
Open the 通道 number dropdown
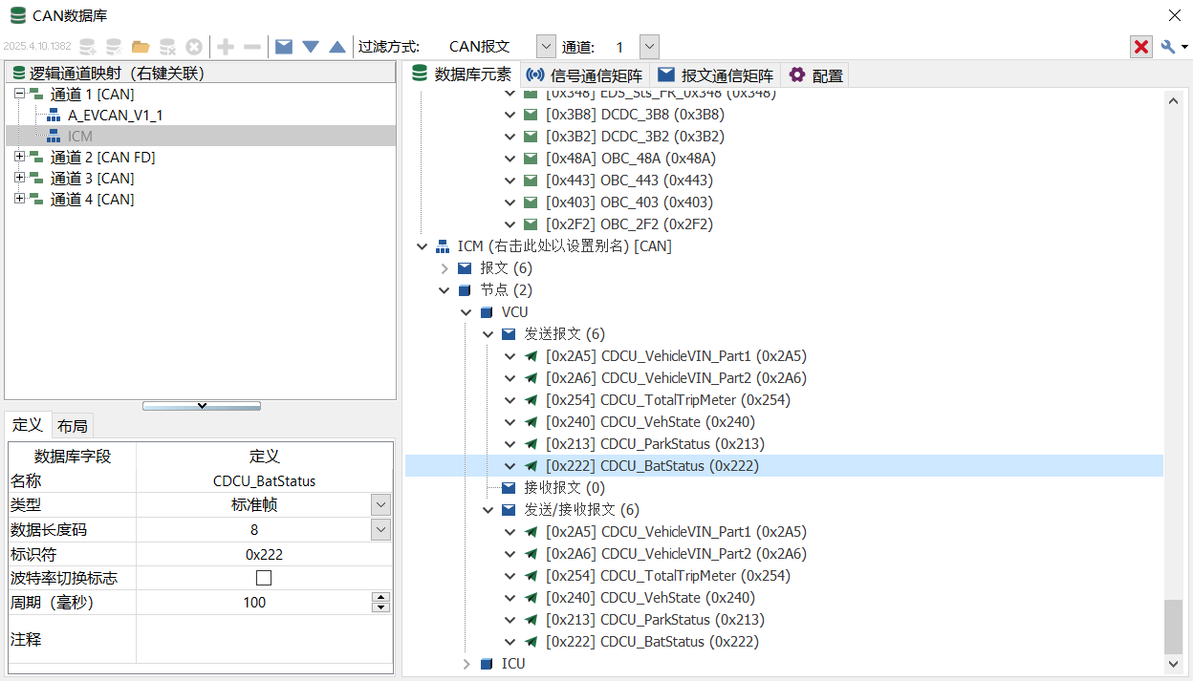[649, 47]
